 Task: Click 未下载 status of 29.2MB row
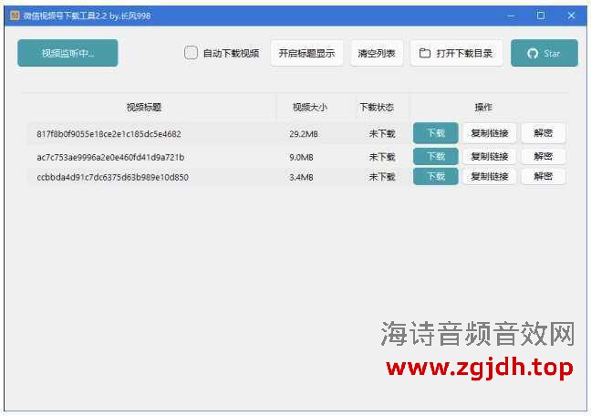[382, 133]
